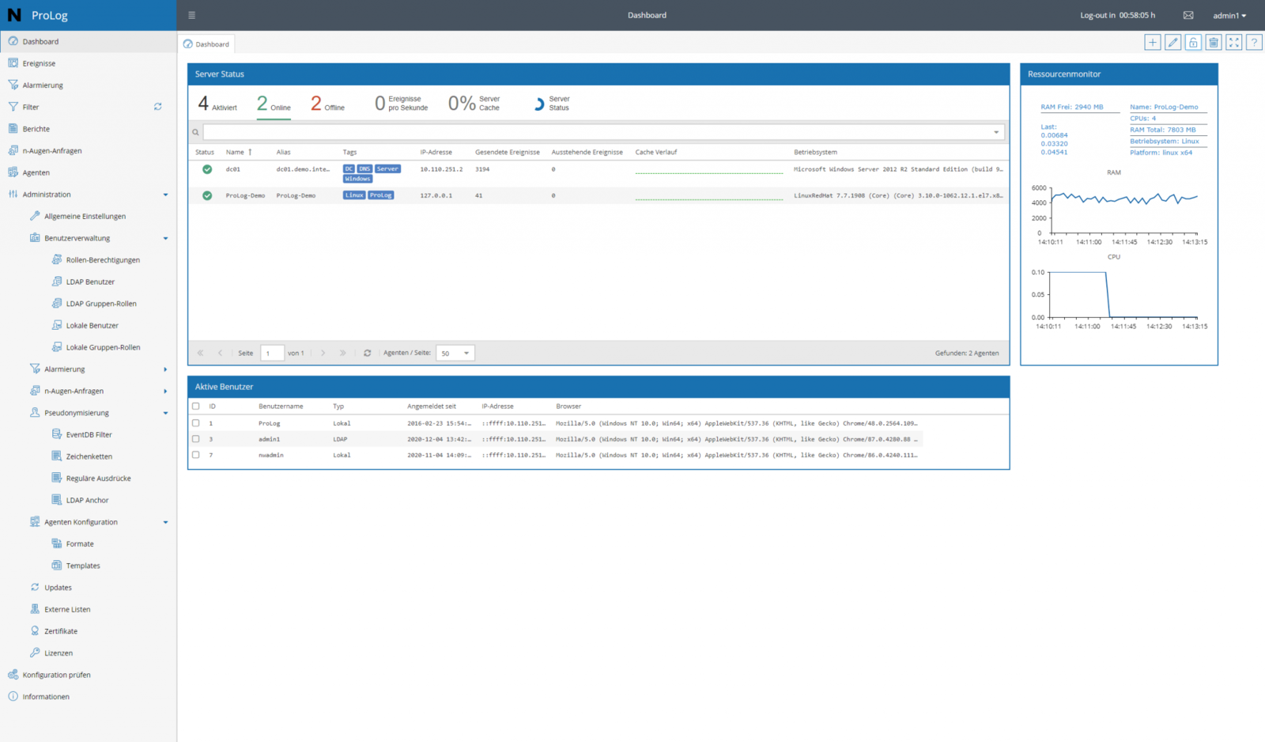Check the box for user nwadmin

[196, 455]
